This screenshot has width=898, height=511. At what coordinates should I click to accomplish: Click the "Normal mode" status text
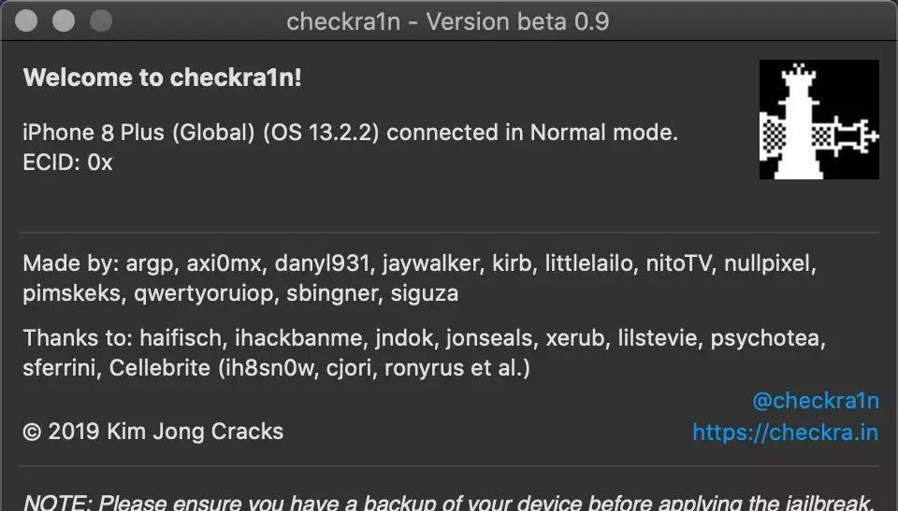(x=603, y=133)
